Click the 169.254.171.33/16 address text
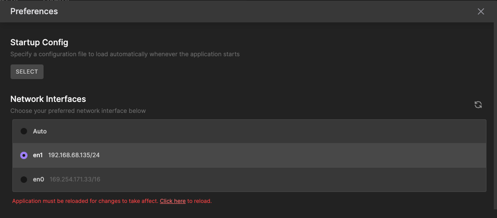This screenshot has height=218, width=497. pos(75,180)
